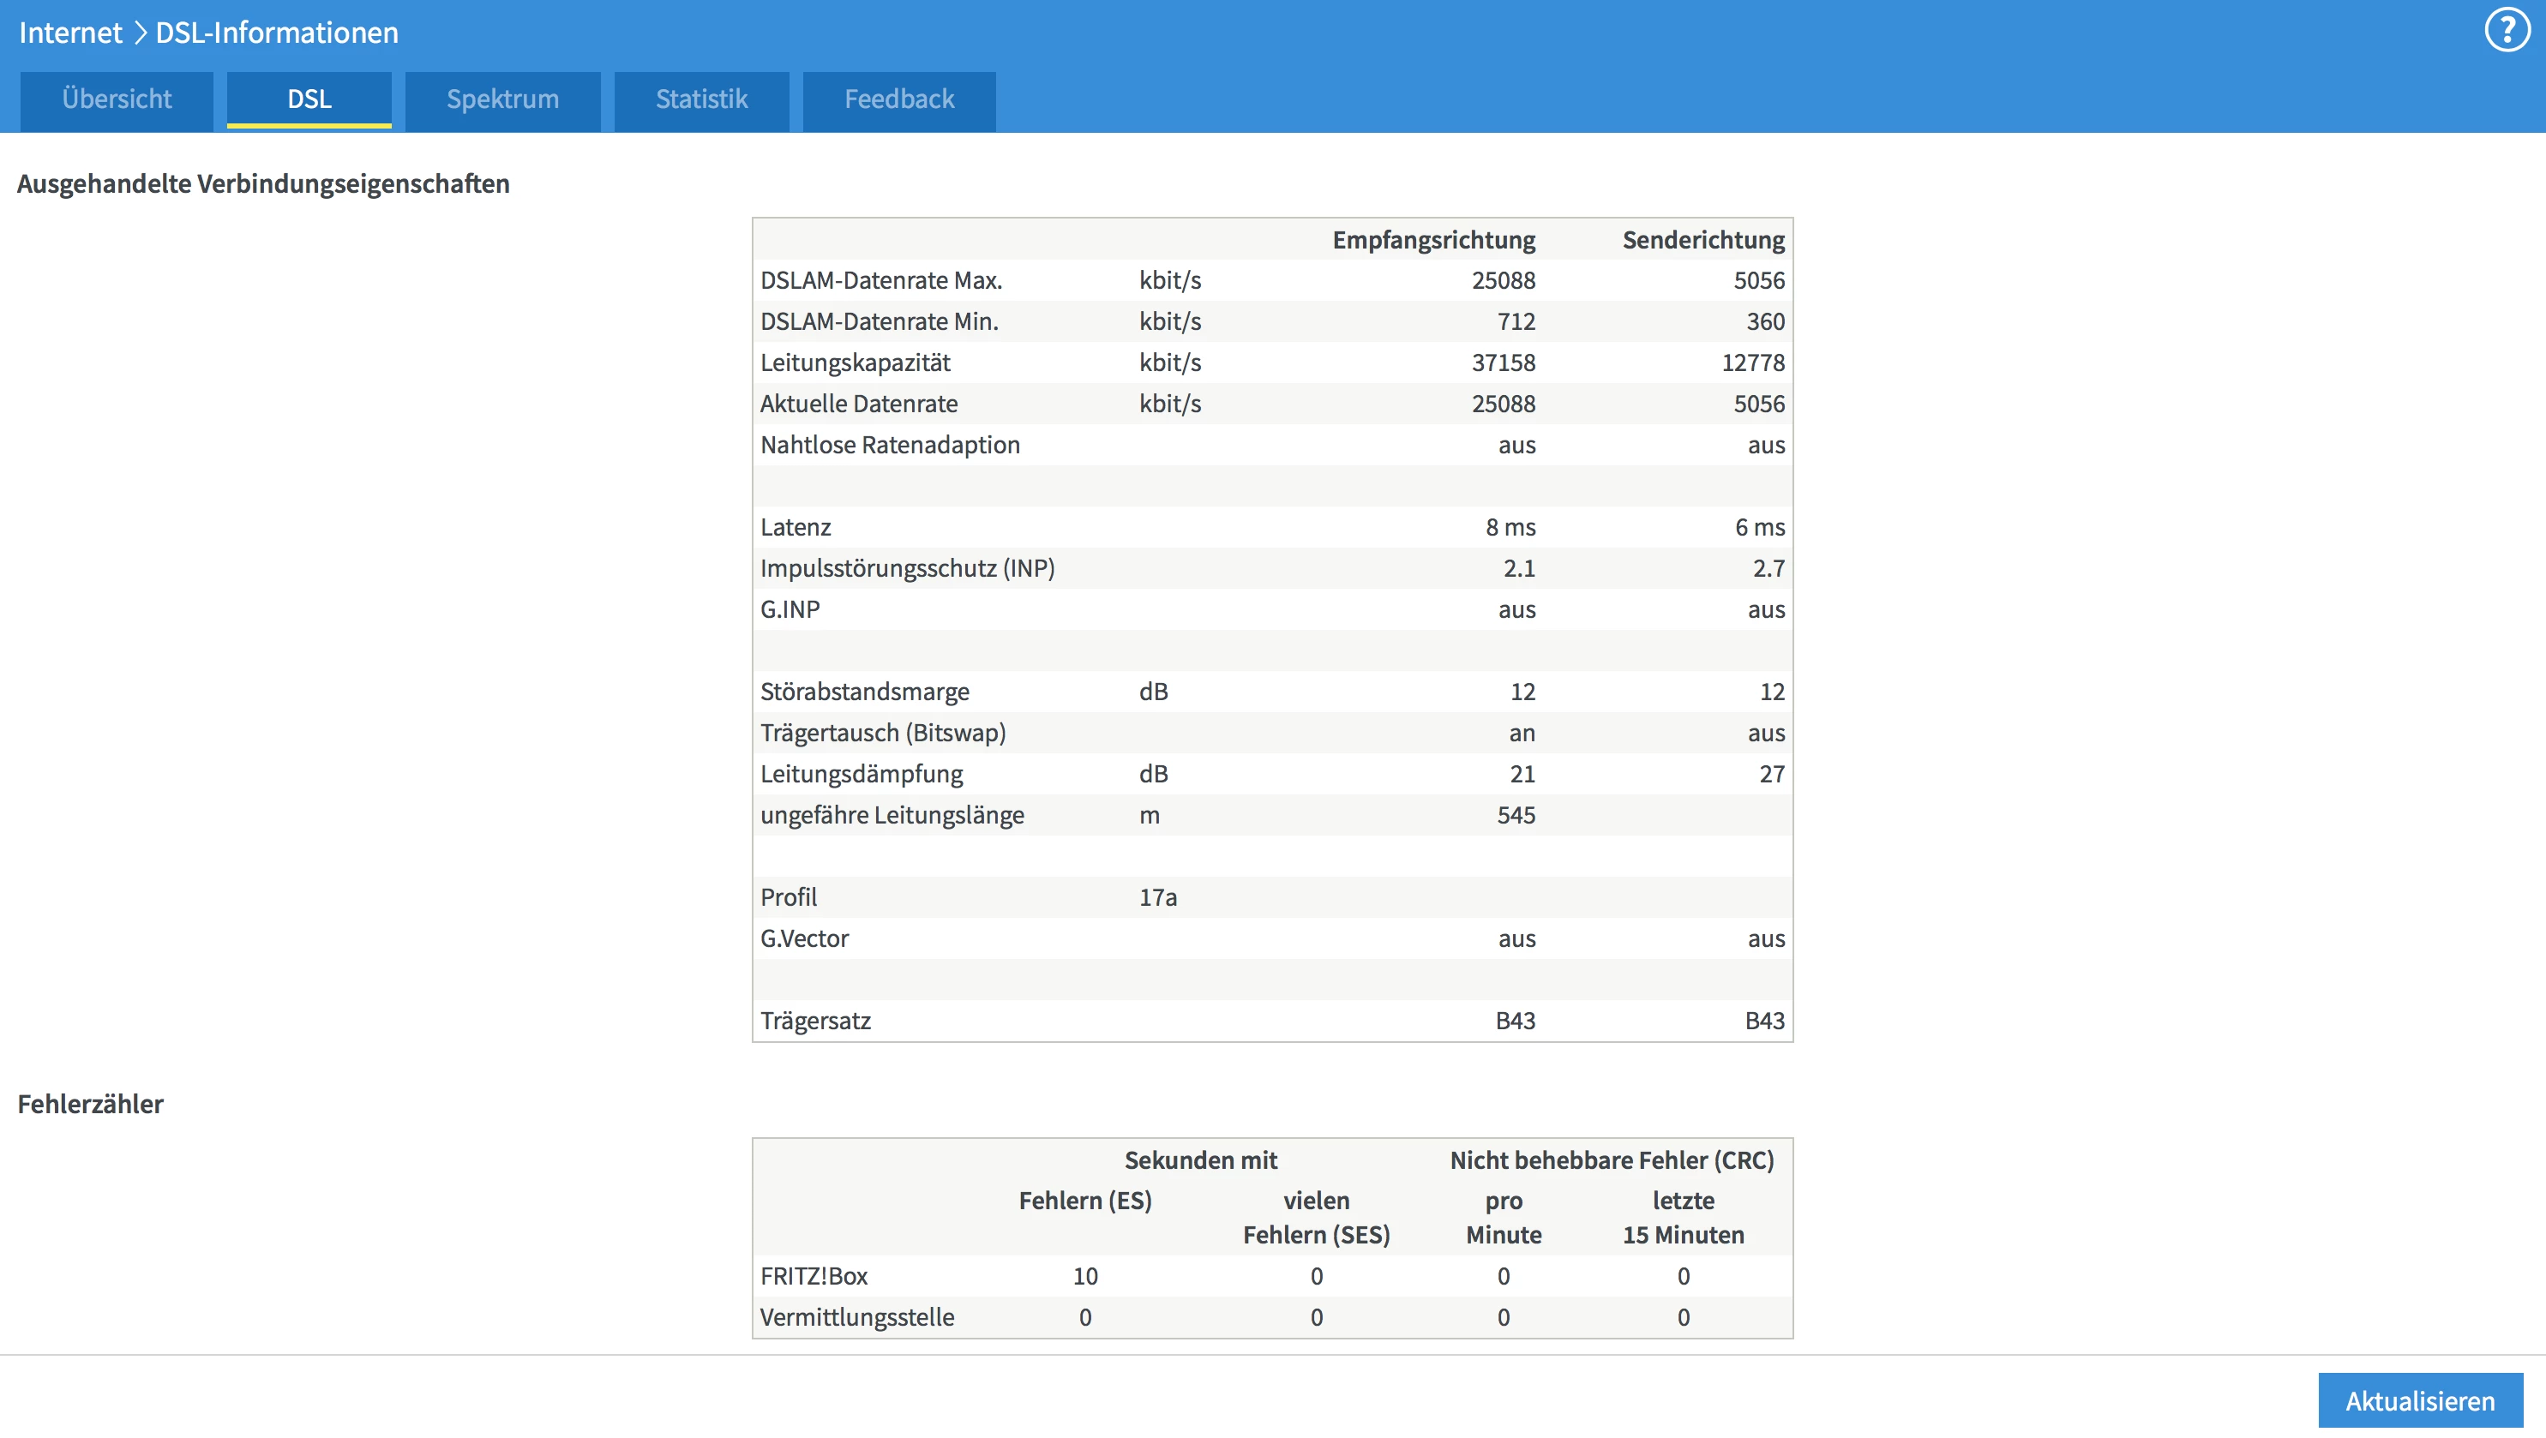Click the Senderichtung column header
Image resolution: width=2546 pixels, height=1438 pixels.
pyautogui.click(x=1703, y=240)
